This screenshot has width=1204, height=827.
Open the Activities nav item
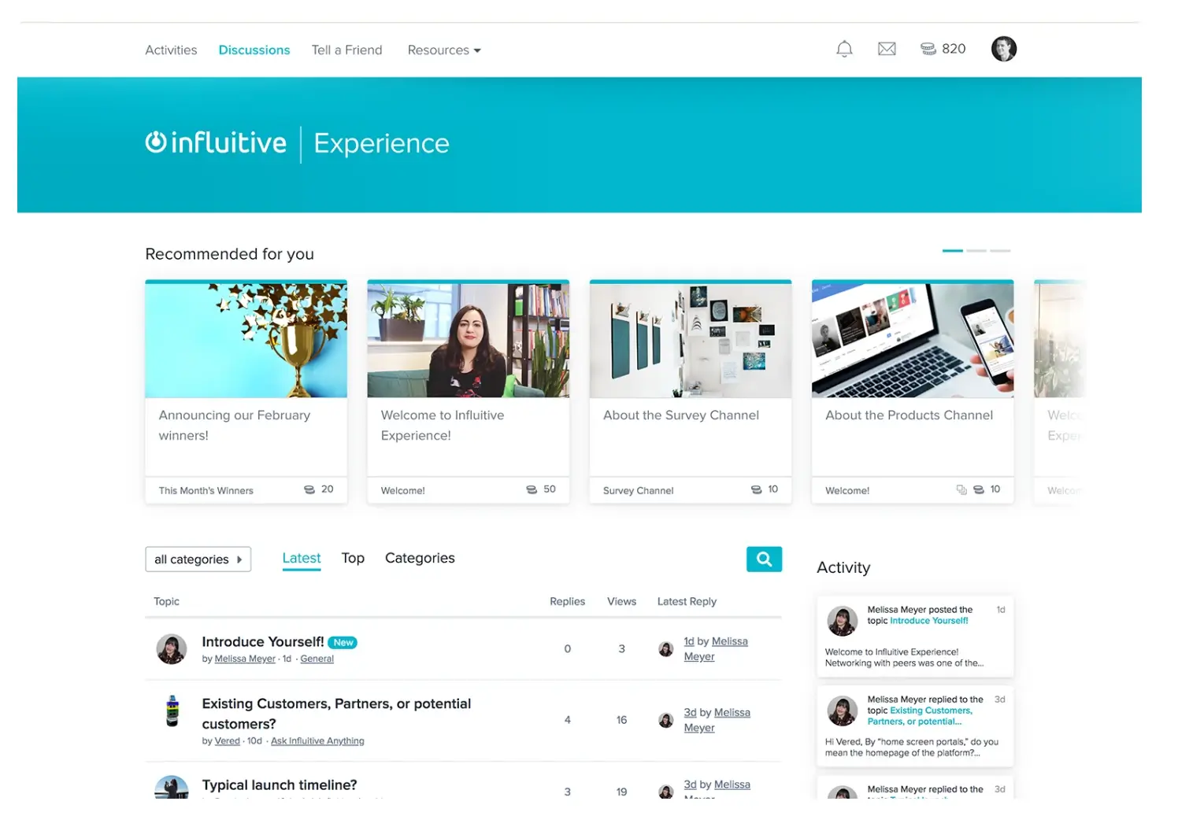(x=171, y=50)
